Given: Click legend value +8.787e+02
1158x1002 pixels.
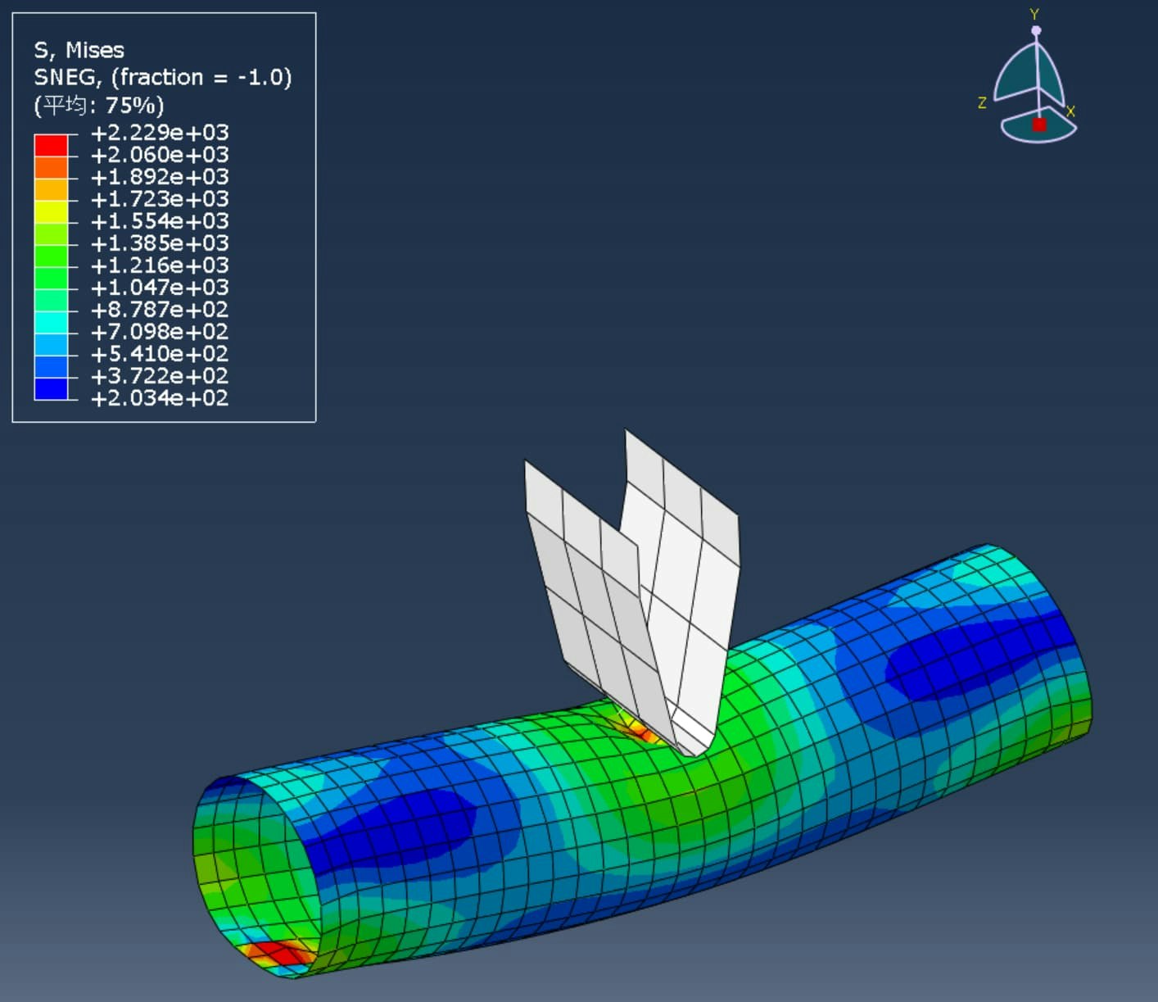Looking at the screenshot, I should (160, 310).
